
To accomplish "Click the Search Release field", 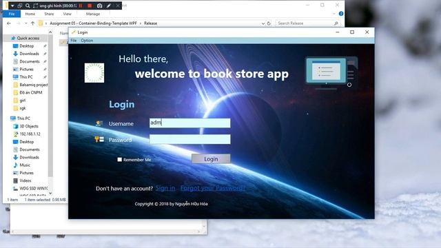I will pyautogui.click(x=305, y=23).
